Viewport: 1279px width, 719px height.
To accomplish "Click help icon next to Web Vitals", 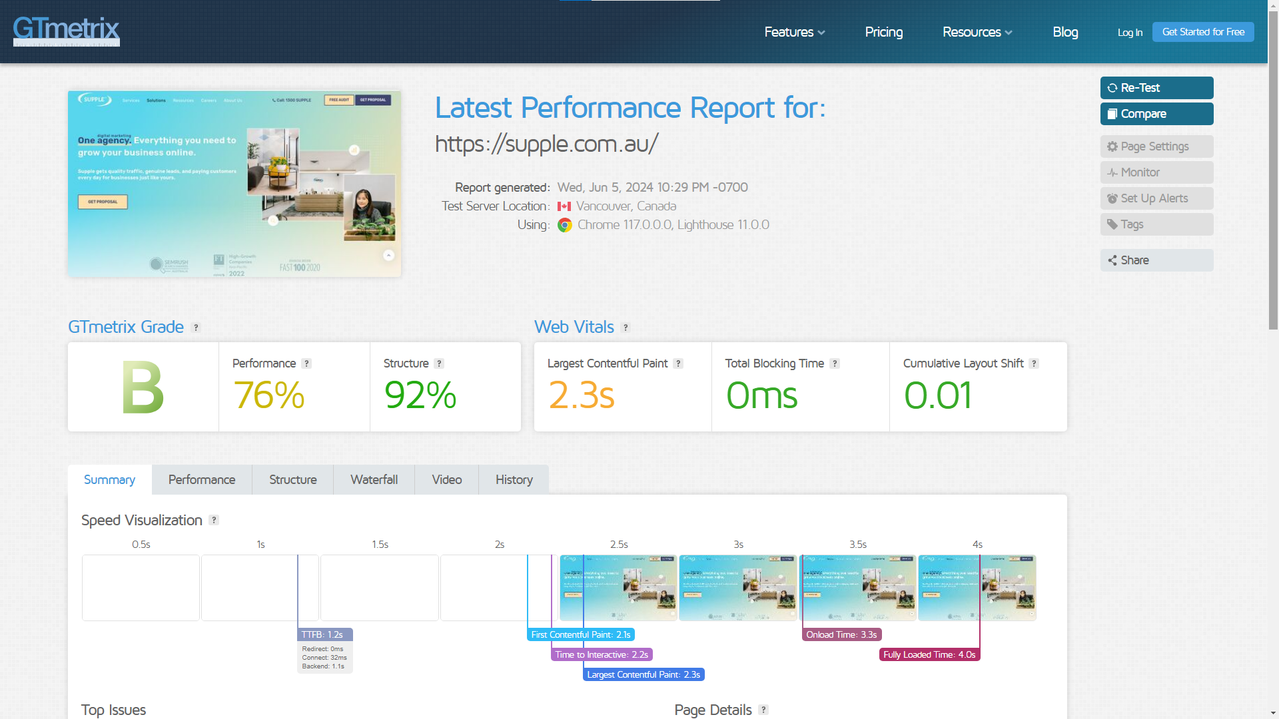I will coord(625,328).
